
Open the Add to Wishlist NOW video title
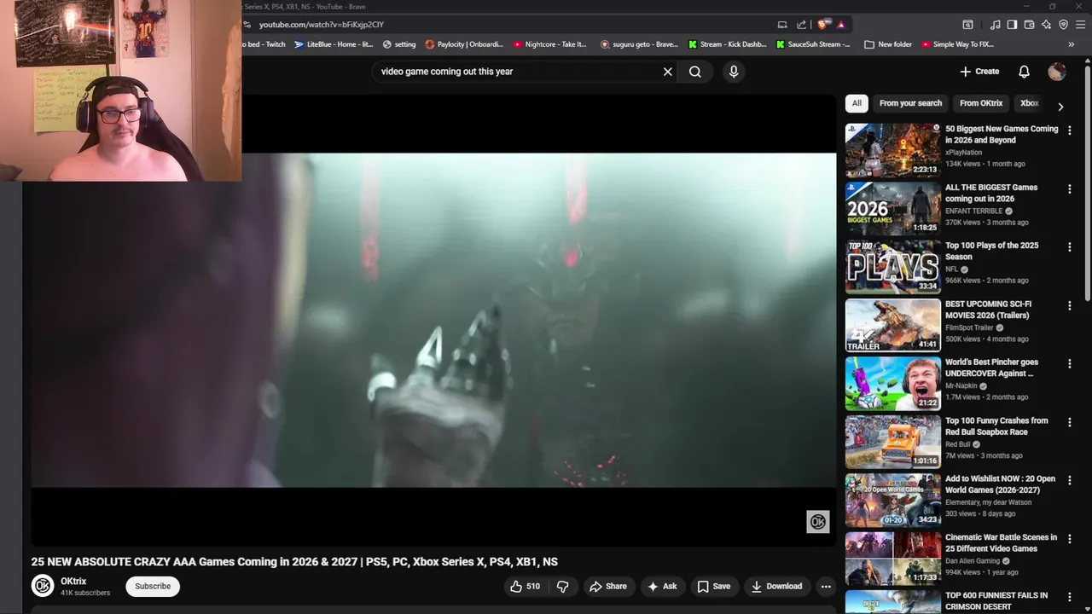(x=1000, y=484)
